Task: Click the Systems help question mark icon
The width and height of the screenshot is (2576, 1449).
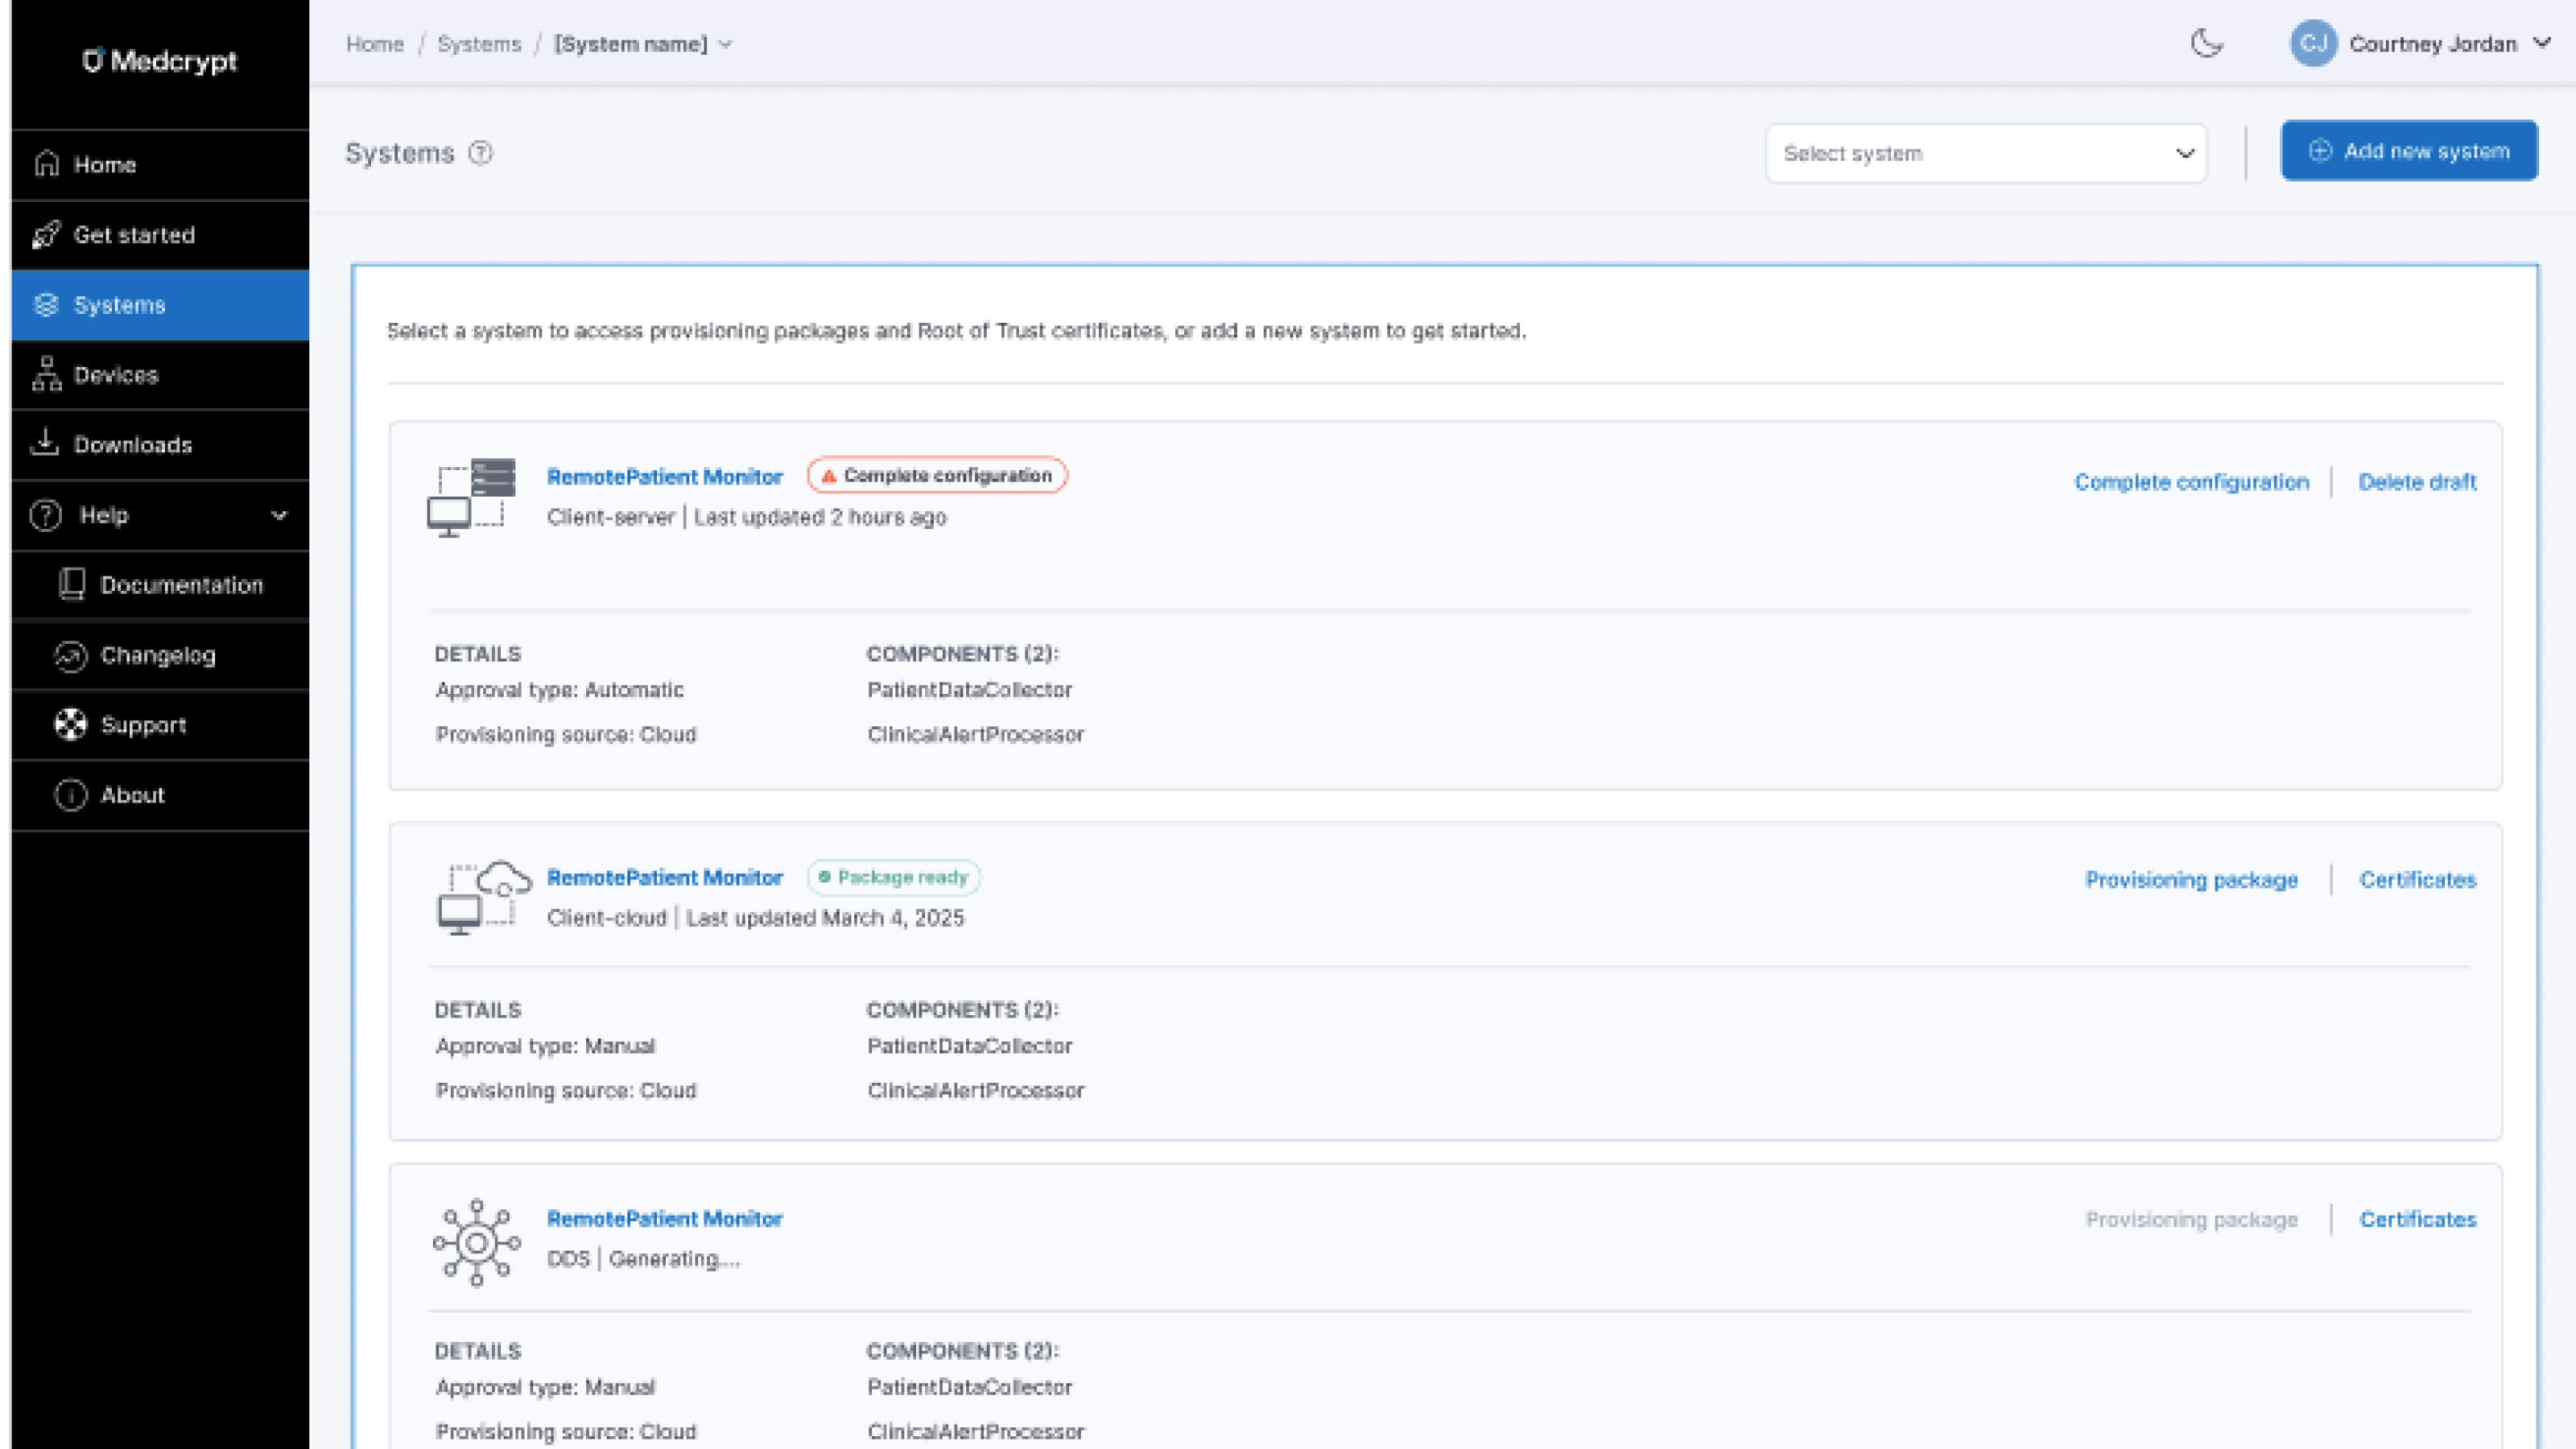Action: (x=481, y=153)
